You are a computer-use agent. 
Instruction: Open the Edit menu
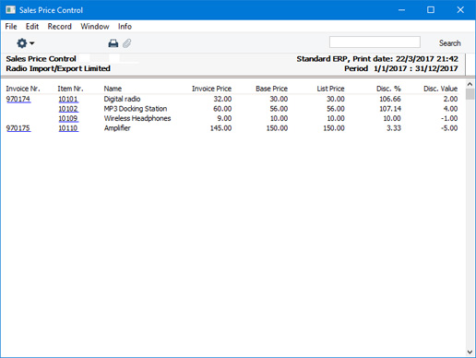tap(32, 27)
